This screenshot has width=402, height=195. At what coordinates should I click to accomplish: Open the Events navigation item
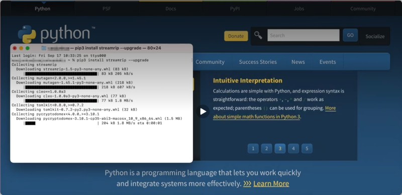pos(328,62)
